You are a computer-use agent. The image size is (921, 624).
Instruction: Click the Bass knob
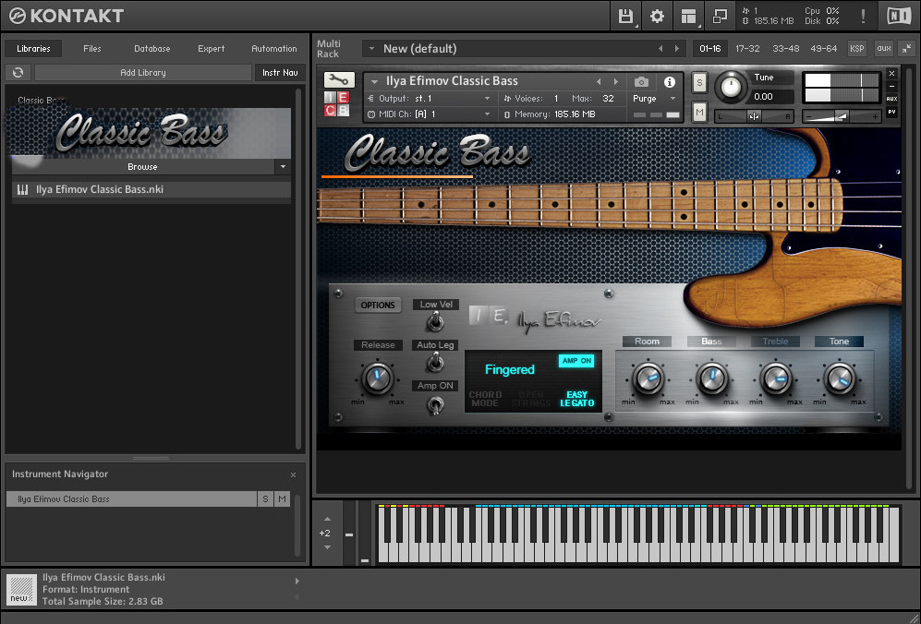tap(711, 378)
